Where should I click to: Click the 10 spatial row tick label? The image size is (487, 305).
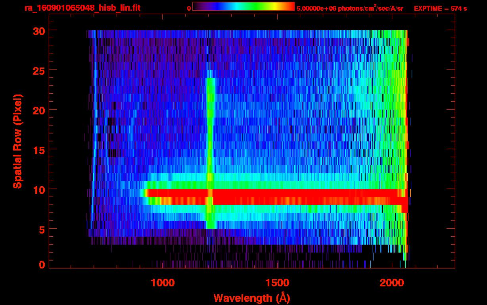click(x=39, y=189)
